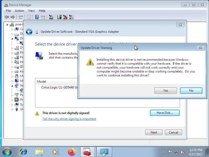The height and width of the screenshot is (157, 209).
Task: Open Windows Explorer from the taskbar
Action: click(39, 152)
